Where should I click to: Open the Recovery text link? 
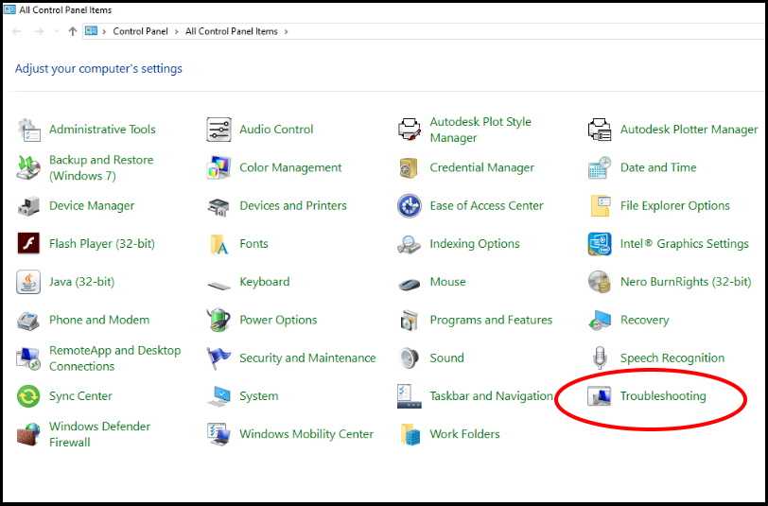644,321
